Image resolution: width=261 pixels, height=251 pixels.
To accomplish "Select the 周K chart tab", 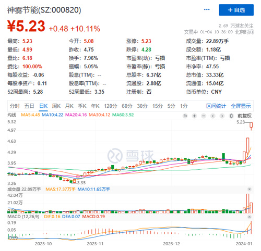I will pyautogui.click(x=56, y=106).
